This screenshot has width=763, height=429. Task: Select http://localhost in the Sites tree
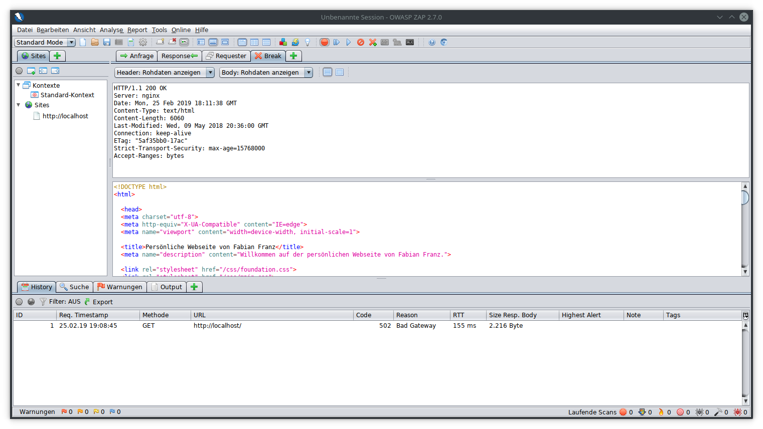(65, 116)
